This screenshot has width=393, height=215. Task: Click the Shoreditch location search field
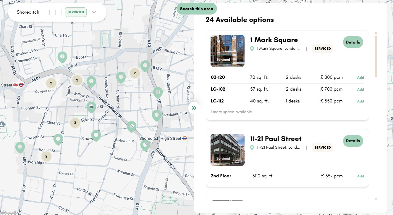point(28,12)
